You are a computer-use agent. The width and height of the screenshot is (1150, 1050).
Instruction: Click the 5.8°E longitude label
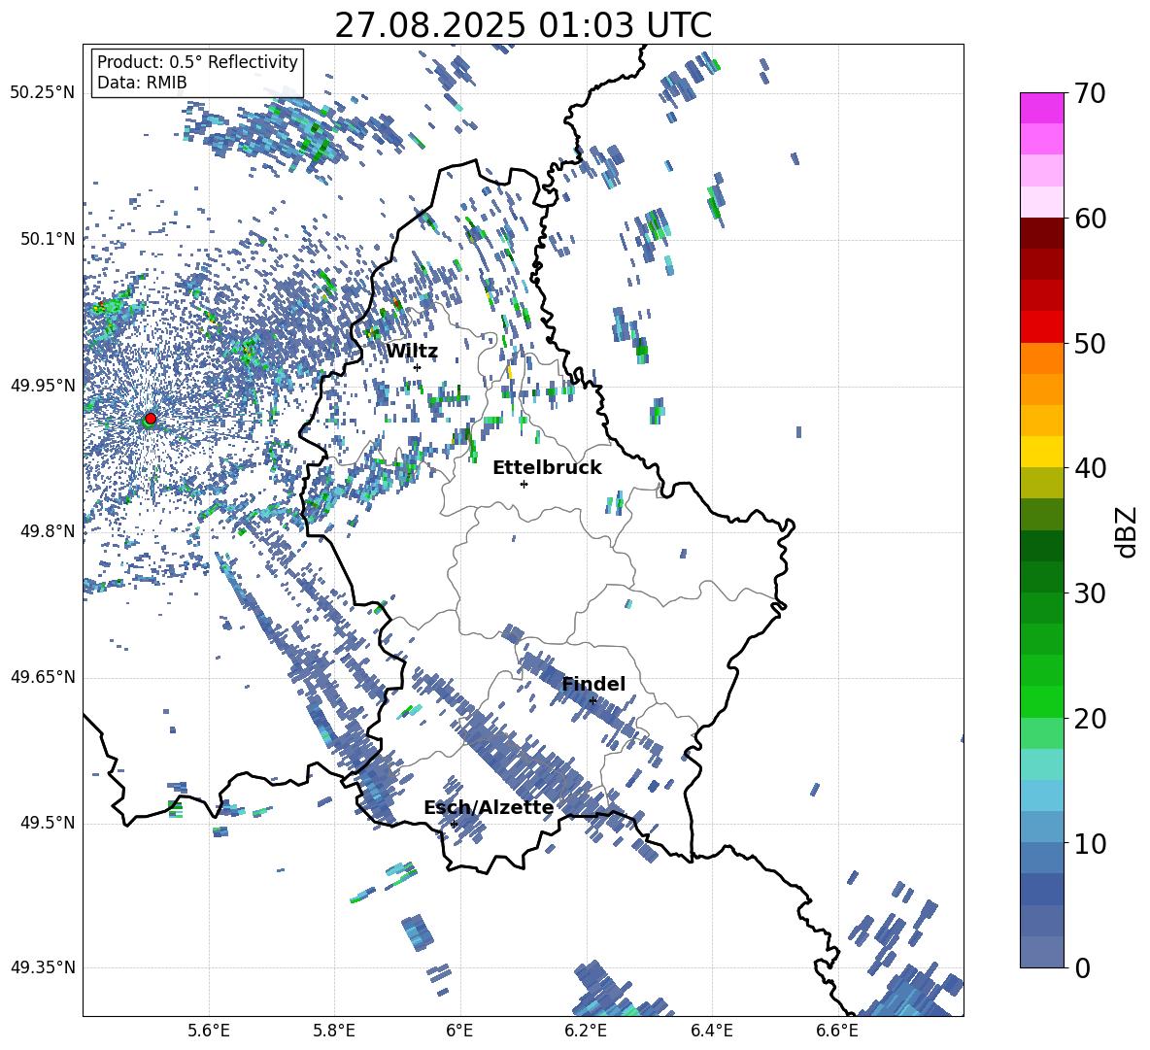coord(334,1031)
